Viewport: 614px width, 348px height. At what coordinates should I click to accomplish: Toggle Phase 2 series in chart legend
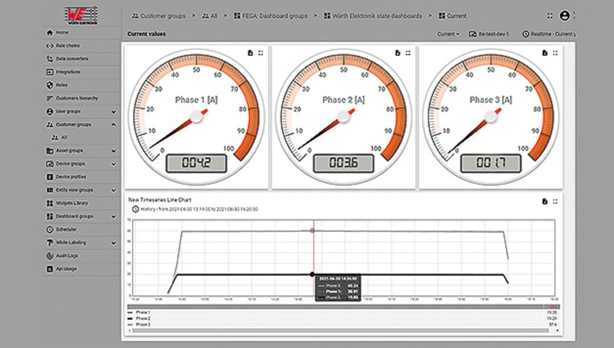pos(142,318)
